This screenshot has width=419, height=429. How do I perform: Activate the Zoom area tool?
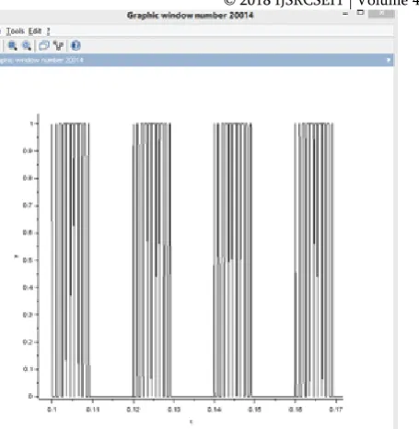coord(13,45)
